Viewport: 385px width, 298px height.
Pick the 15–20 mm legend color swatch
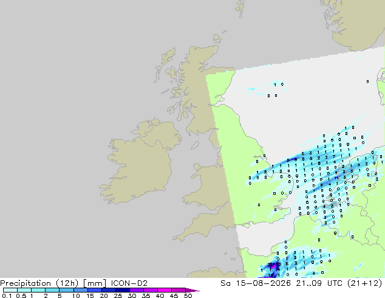[95, 290]
